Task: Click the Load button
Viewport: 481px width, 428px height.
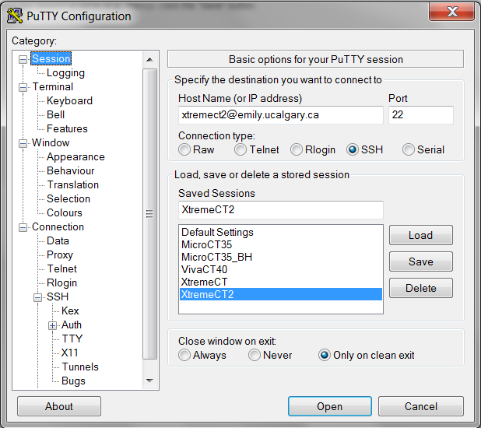Action: 420,235
